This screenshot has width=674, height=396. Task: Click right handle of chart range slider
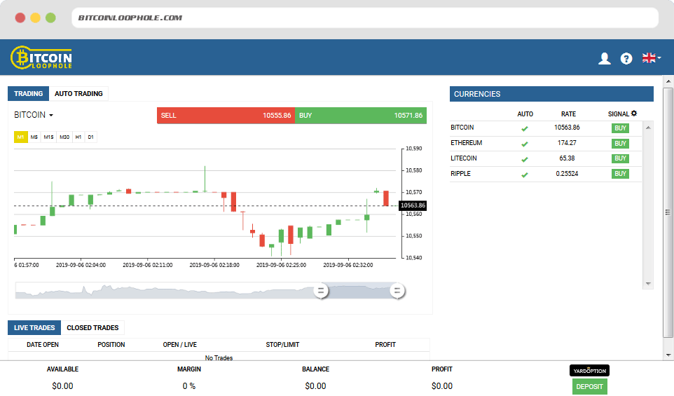(397, 291)
